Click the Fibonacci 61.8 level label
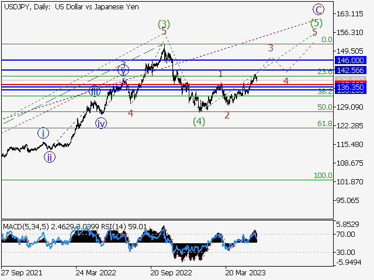This screenshot has height=280, width=374. coord(325,123)
